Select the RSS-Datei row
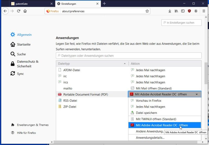Viewport: 209px width, 145px height. (92, 101)
